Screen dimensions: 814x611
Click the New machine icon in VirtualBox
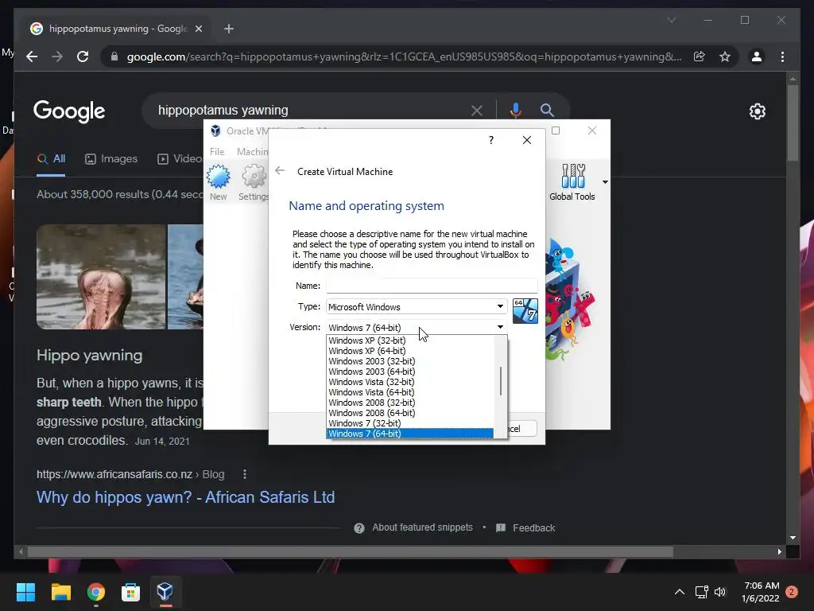tap(218, 182)
